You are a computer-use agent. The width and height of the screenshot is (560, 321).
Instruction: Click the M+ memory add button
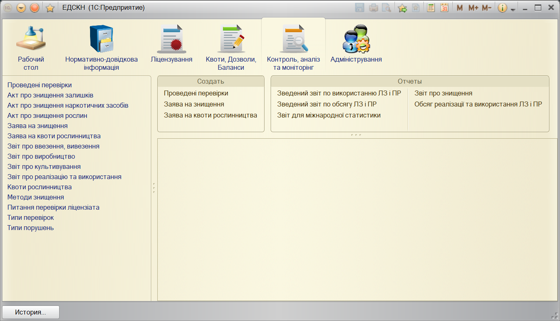473,8
